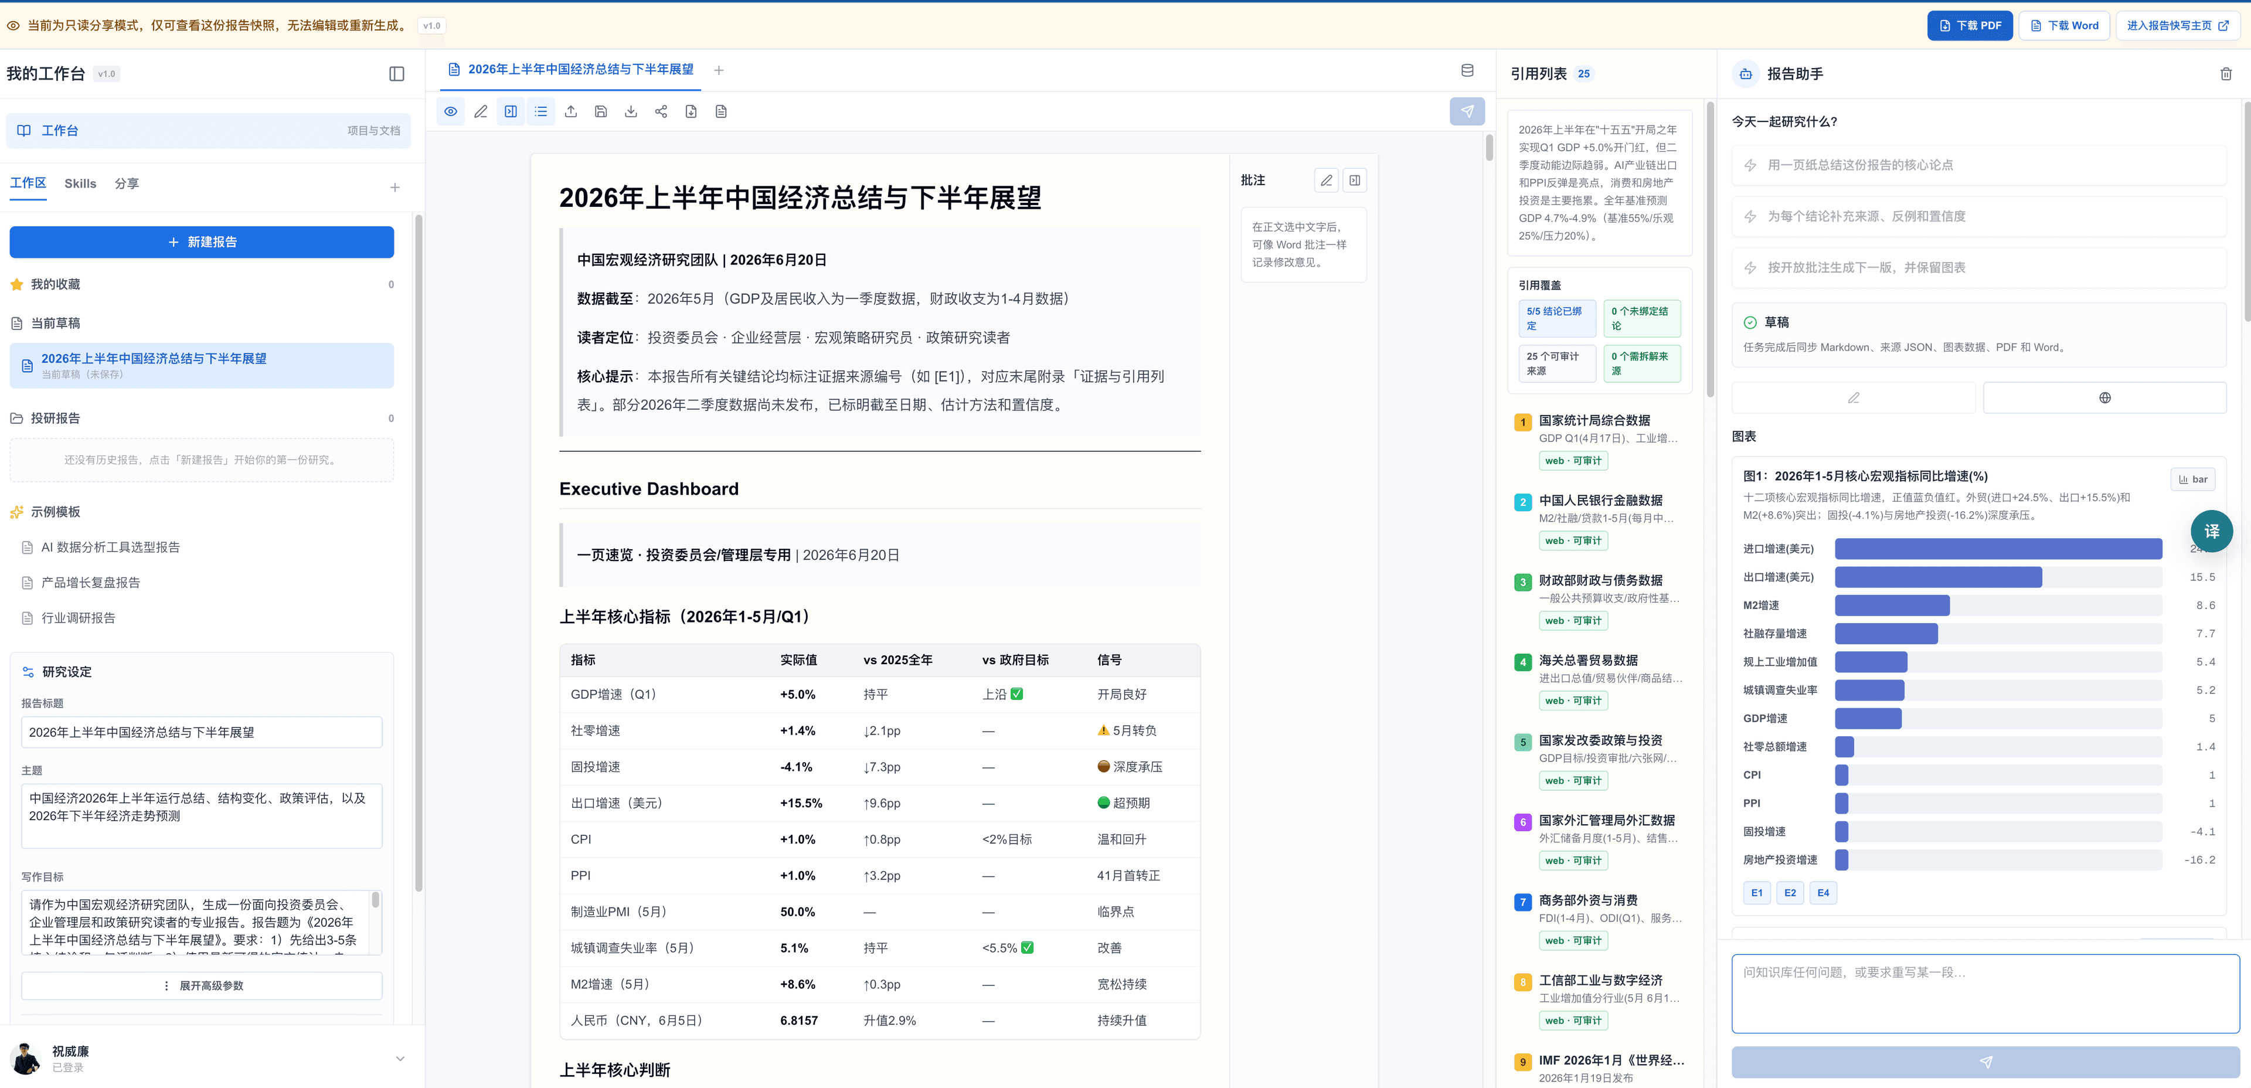Click the E1 evidence tag under chart
The width and height of the screenshot is (2251, 1088).
pos(1756,892)
